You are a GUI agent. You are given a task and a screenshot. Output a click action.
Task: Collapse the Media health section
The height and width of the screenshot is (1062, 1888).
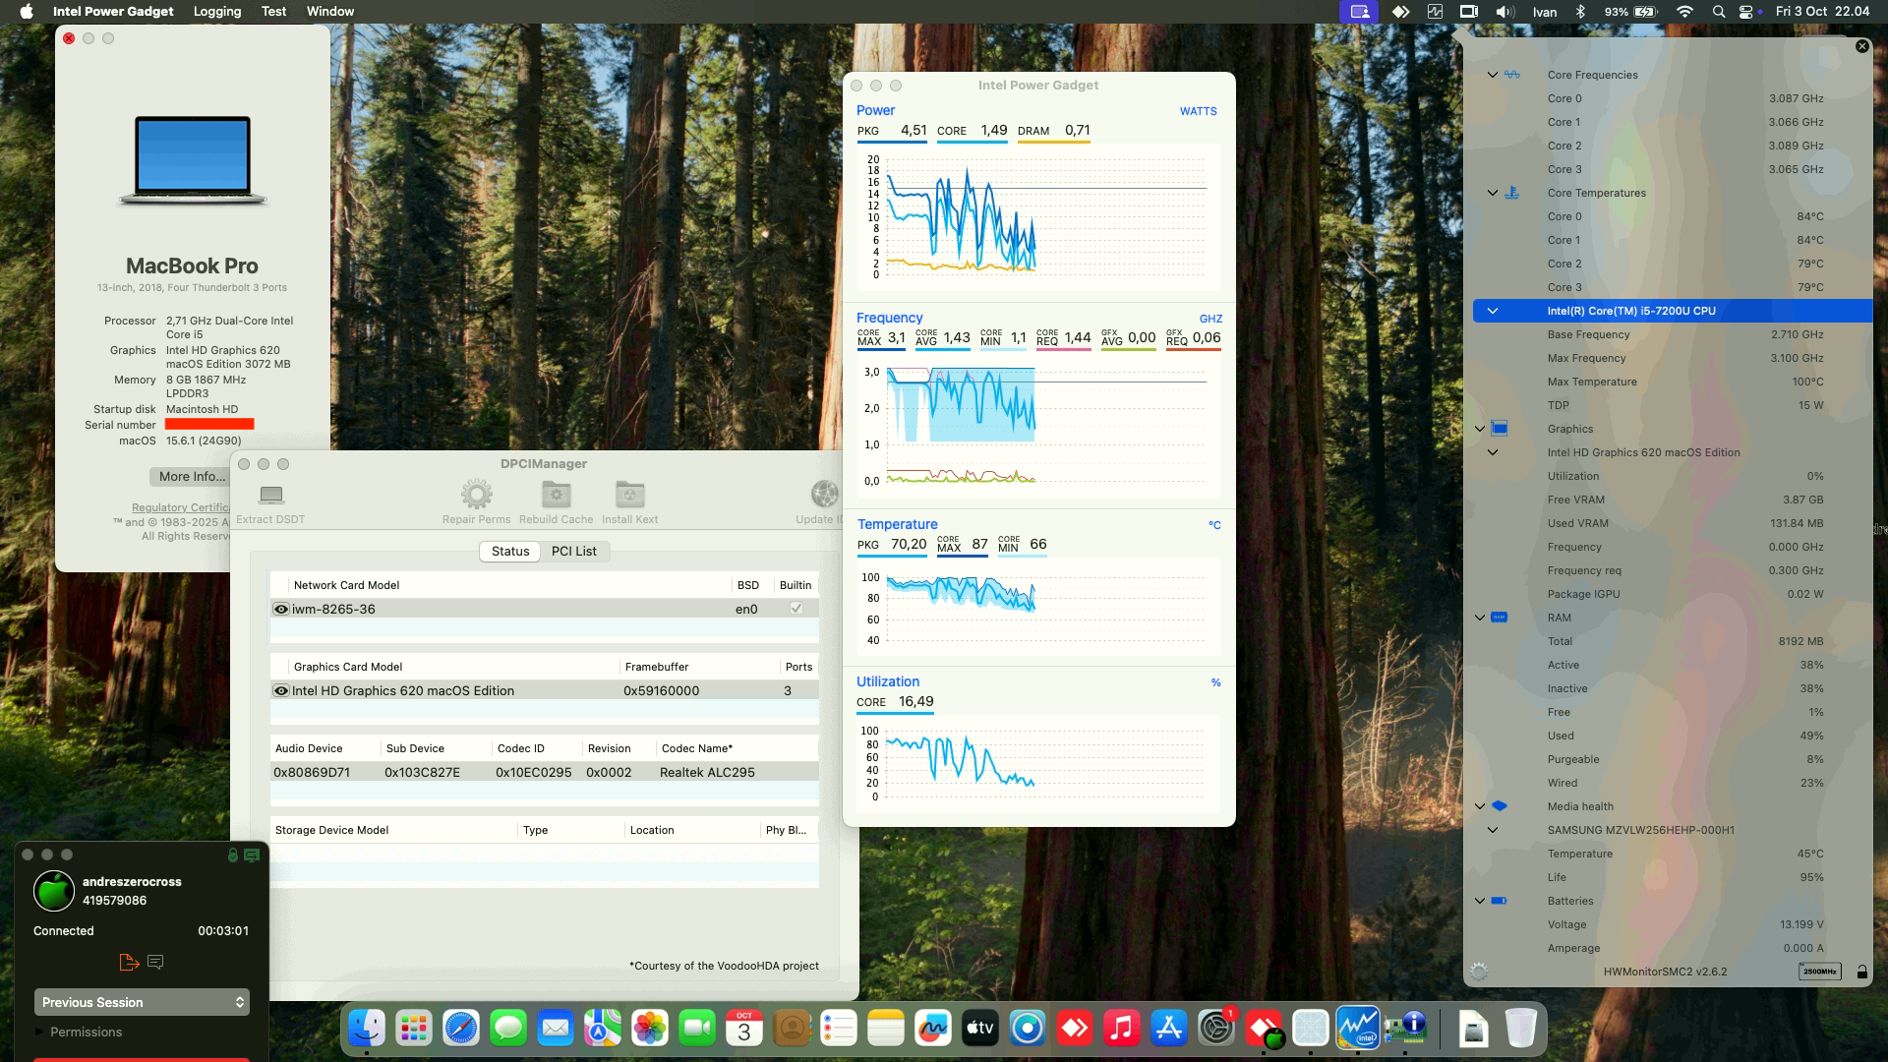tap(1479, 806)
